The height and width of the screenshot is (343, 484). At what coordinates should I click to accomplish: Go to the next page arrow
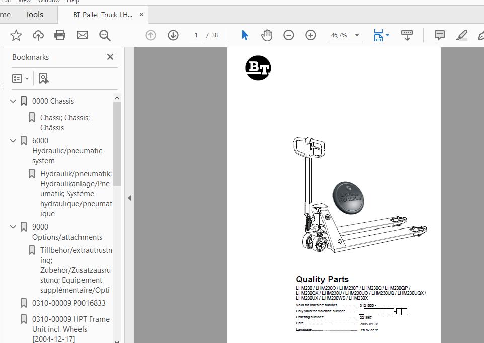pyautogui.click(x=173, y=35)
